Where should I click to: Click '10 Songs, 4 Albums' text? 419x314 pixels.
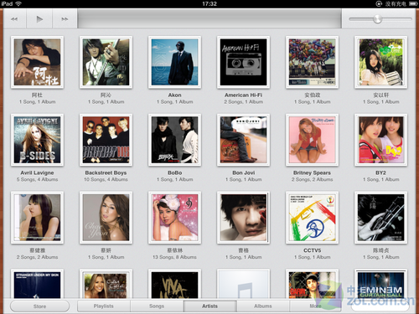click(106, 179)
